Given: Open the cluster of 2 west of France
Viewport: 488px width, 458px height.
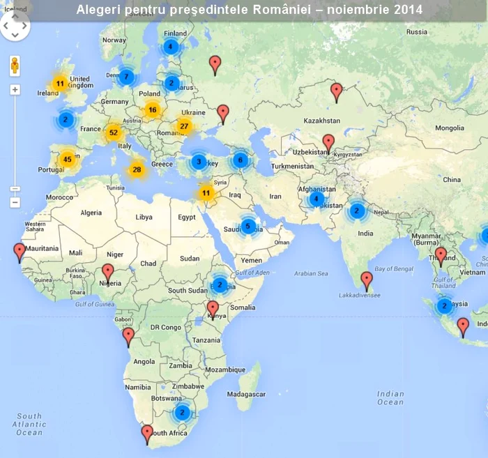Looking at the screenshot, I should [x=66, y=119].
